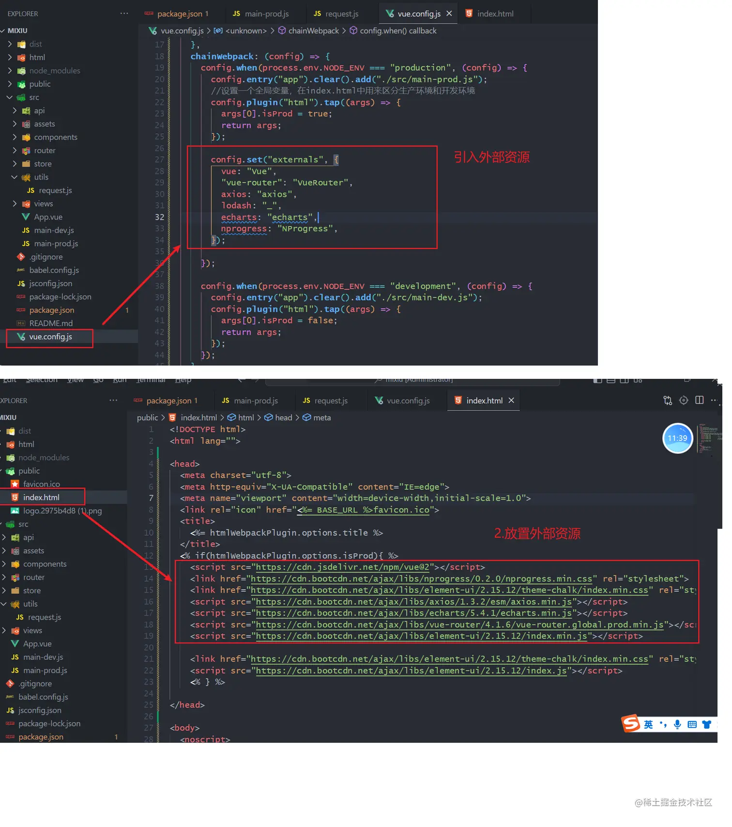
Task: Expand api folder chevron in top explorer
Action: pyautogui.click(x=15, y=110)
